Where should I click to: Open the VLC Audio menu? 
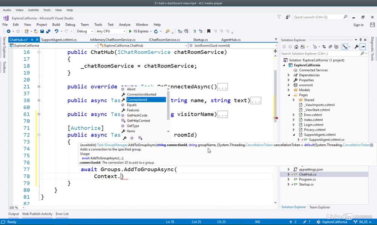(x=7, y=10)
